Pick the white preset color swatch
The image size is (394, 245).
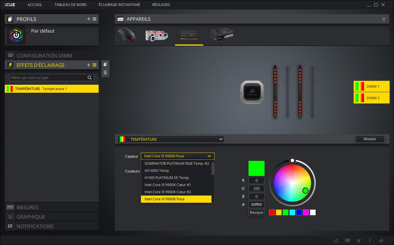tap(313, 212)
